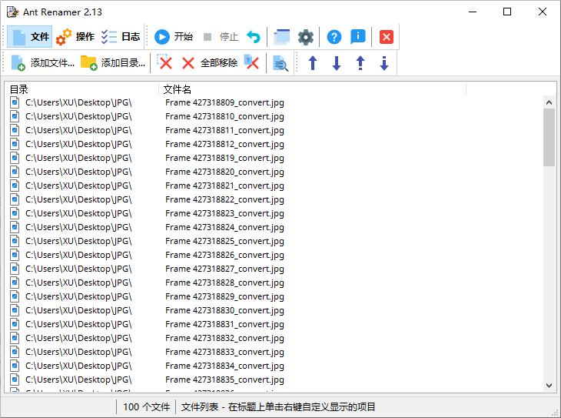
Task: Preview the selected file with the magnifier icon
Action: 280,63
